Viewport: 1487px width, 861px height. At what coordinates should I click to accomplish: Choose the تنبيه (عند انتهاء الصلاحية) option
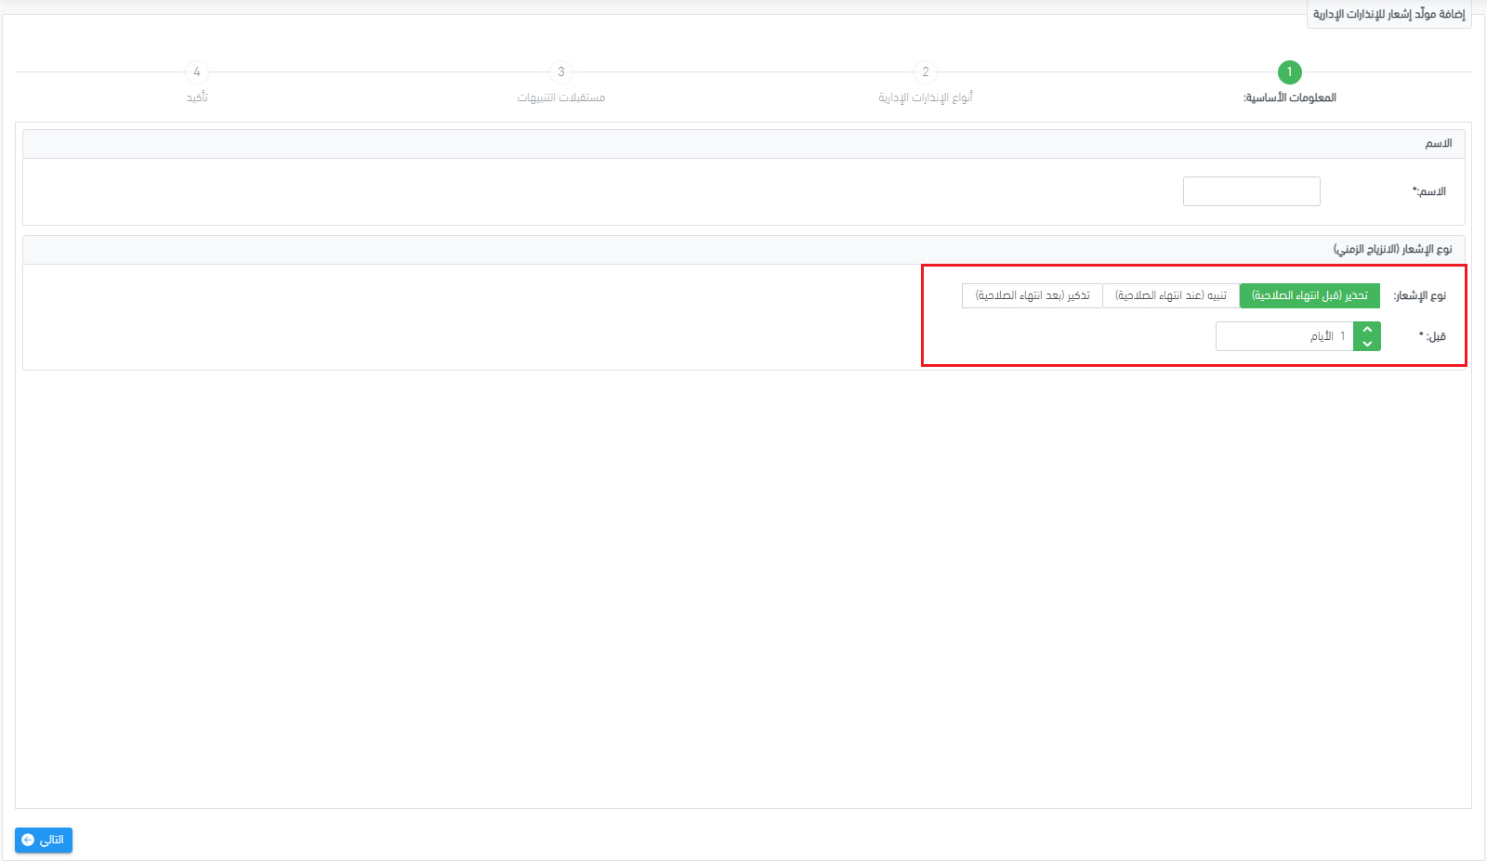1170,295
